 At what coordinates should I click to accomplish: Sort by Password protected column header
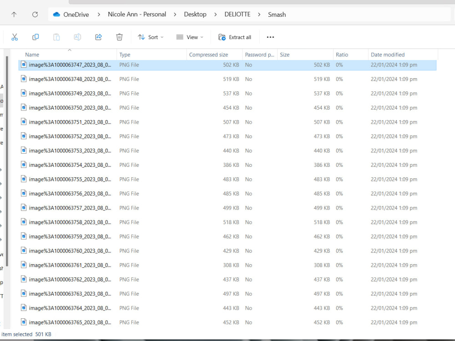[260, 55]
